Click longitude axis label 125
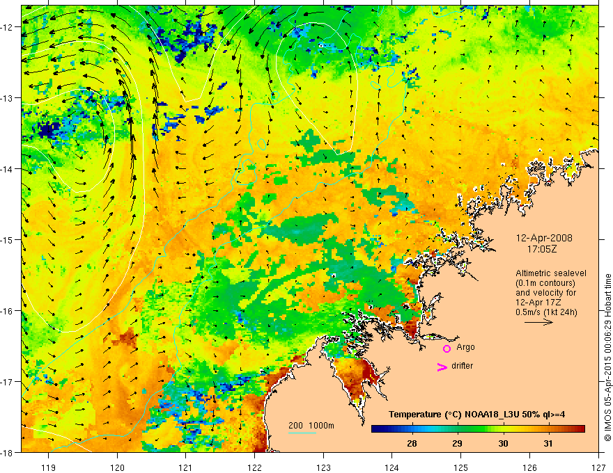 point(461,467)
